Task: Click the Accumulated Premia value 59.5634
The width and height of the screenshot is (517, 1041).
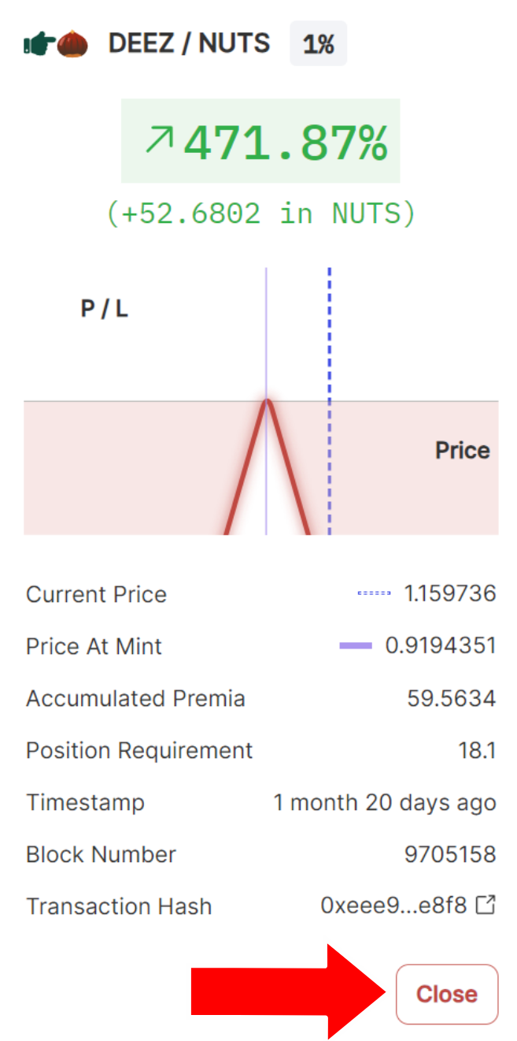Action: (452, 698)
